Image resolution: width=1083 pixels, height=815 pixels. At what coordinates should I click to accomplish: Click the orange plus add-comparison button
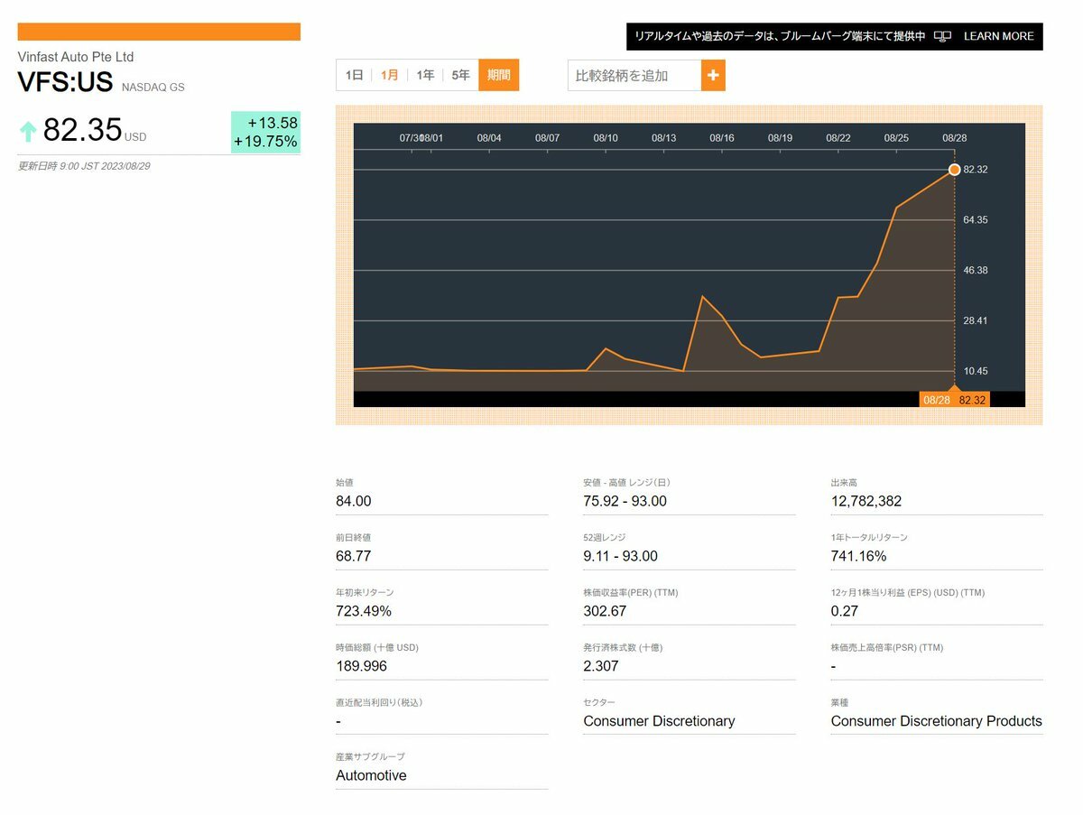pos(713,76)
